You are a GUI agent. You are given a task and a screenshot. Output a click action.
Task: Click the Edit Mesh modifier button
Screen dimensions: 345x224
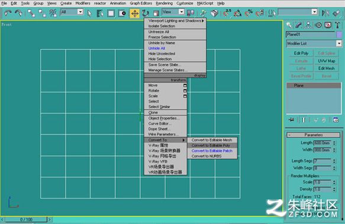coord(326,68)
